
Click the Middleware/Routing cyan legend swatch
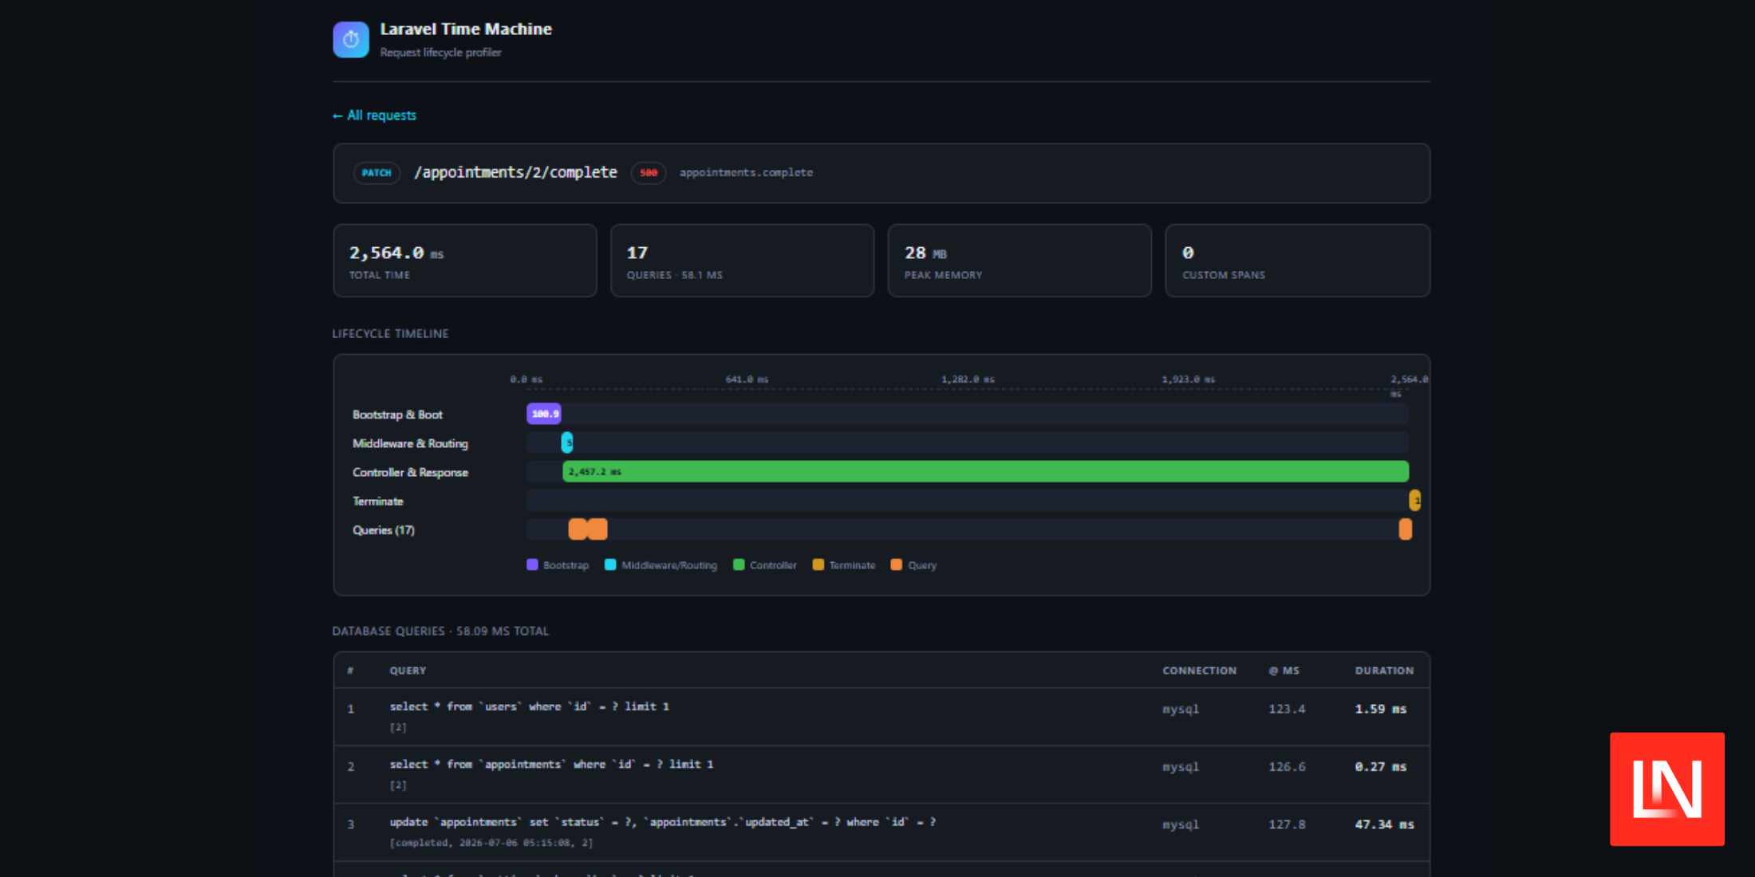tap(610, 564)
